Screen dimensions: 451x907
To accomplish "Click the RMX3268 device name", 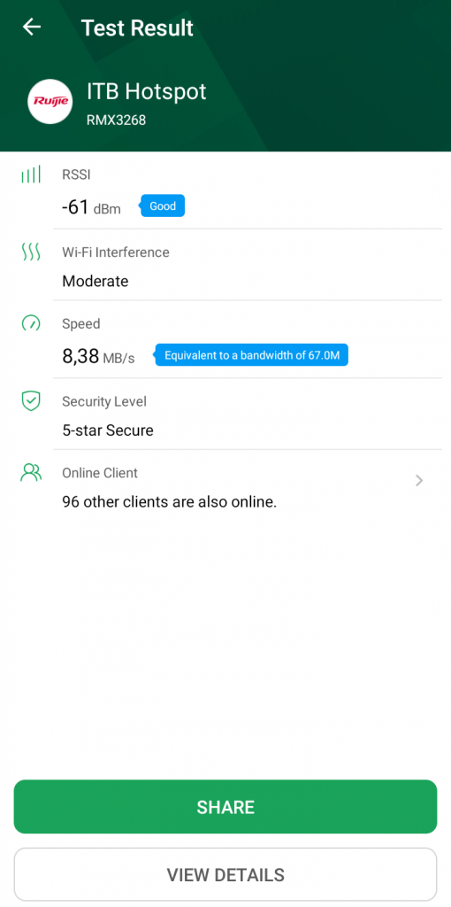I will pos(116,120).
